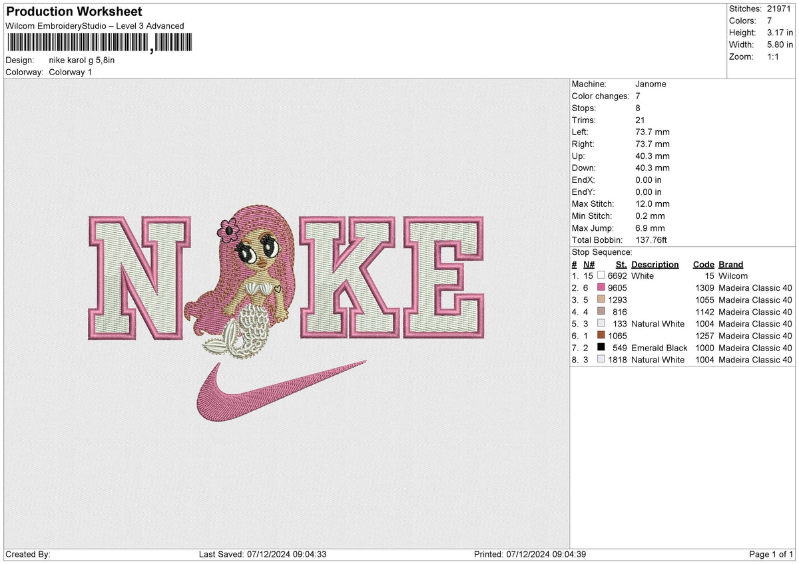Click the letter N in the embroidery preview
The height and width of the screenshot is (564, 799).
tap(140, 277)
